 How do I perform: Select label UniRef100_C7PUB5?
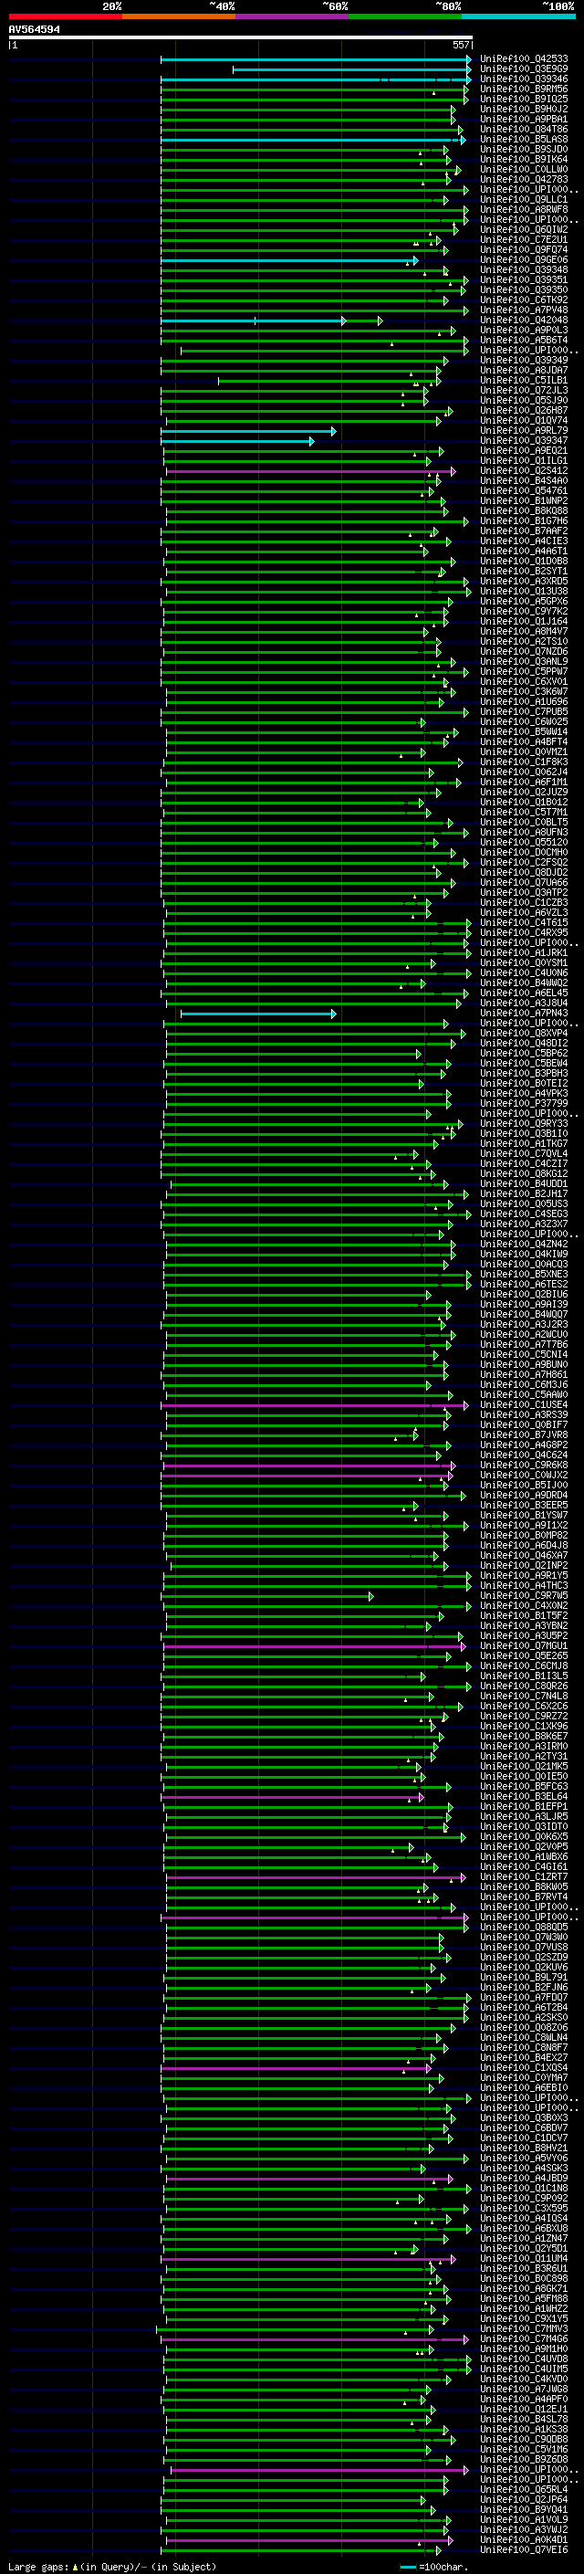(524, 711)
